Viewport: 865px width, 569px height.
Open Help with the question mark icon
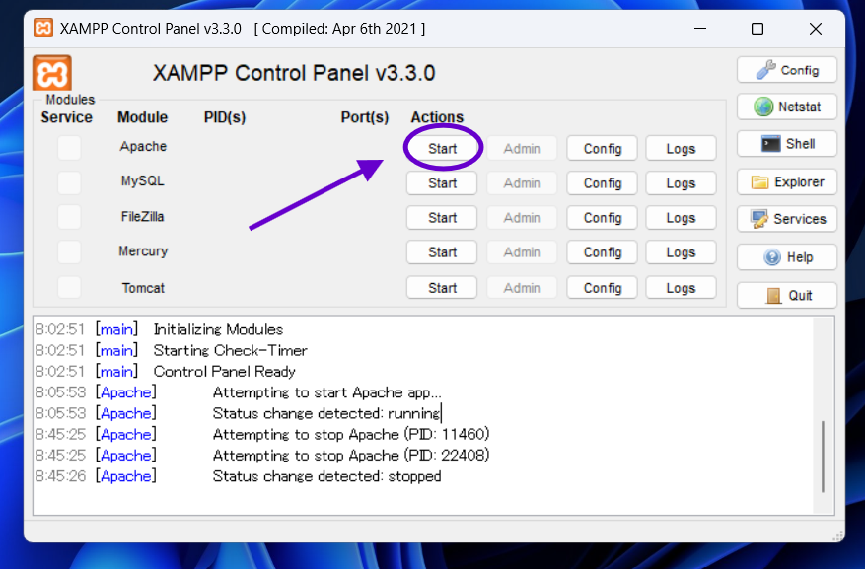pyautogui.click(x=786, y=257)
